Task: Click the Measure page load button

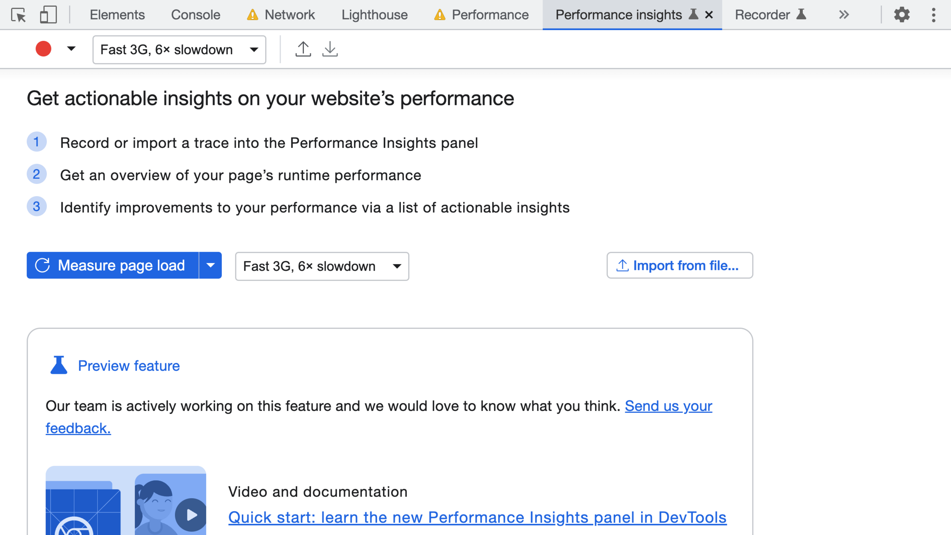Action: pyautogui.click(x=113, y=265)
